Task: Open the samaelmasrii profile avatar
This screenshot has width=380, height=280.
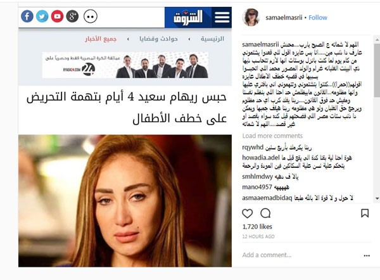Action: [251, 17]
